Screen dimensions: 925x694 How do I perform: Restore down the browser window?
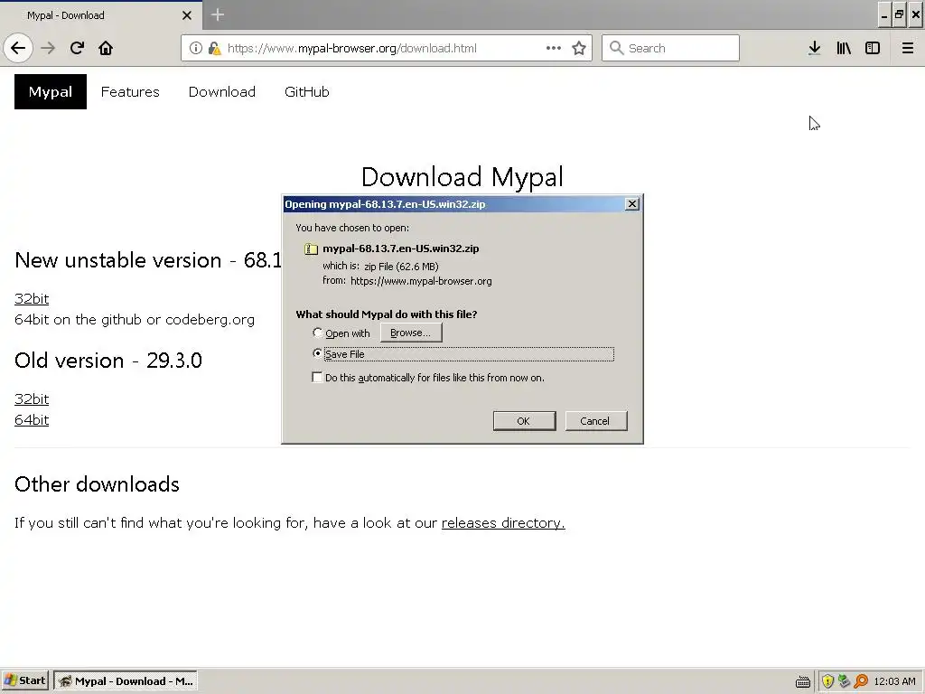899,14
